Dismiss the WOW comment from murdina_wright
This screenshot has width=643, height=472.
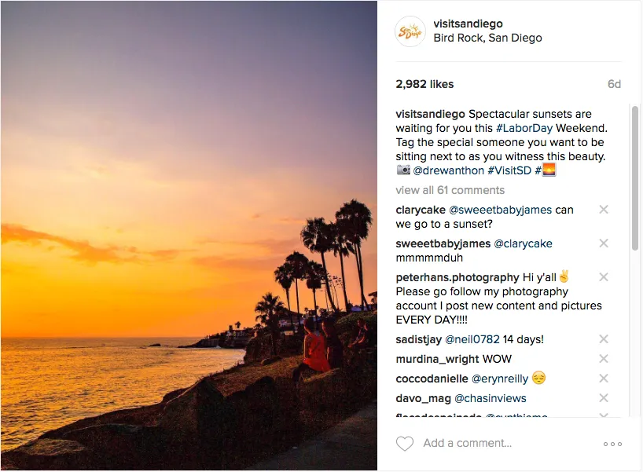coord(604,358)
